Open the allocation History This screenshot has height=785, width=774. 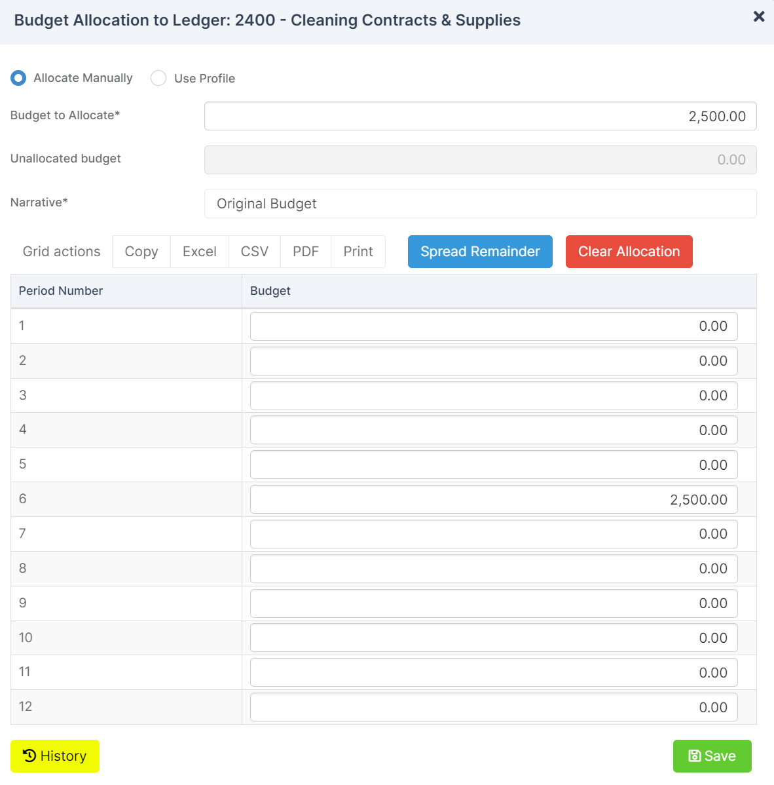55,756
